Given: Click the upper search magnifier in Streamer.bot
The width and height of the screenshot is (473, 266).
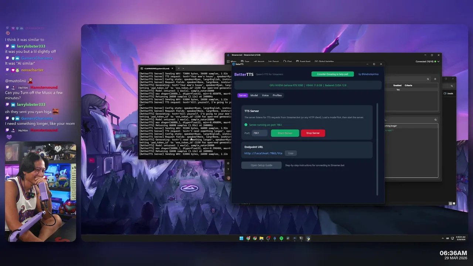Looking at the screenshot, I should [x=428, y=79].
